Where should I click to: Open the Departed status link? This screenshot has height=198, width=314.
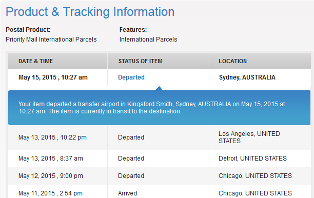131,77
